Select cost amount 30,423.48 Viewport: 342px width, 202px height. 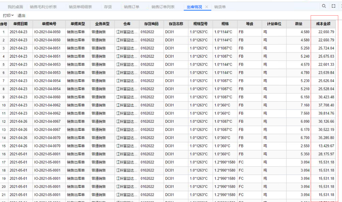click(x=326, y=97)
